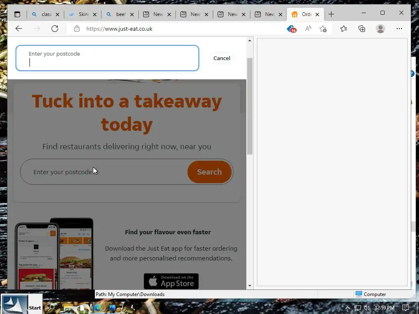Click the page scrollbar up arrow
The width and height of the screenshot is (419, 314).
pyautogui.click(x=250, y=40)
